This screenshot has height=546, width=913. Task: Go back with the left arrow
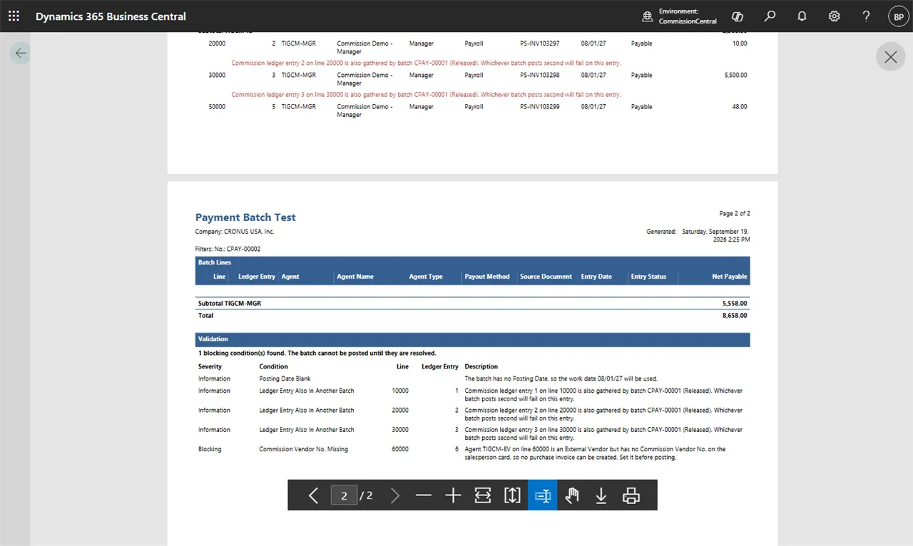(20, 53)
